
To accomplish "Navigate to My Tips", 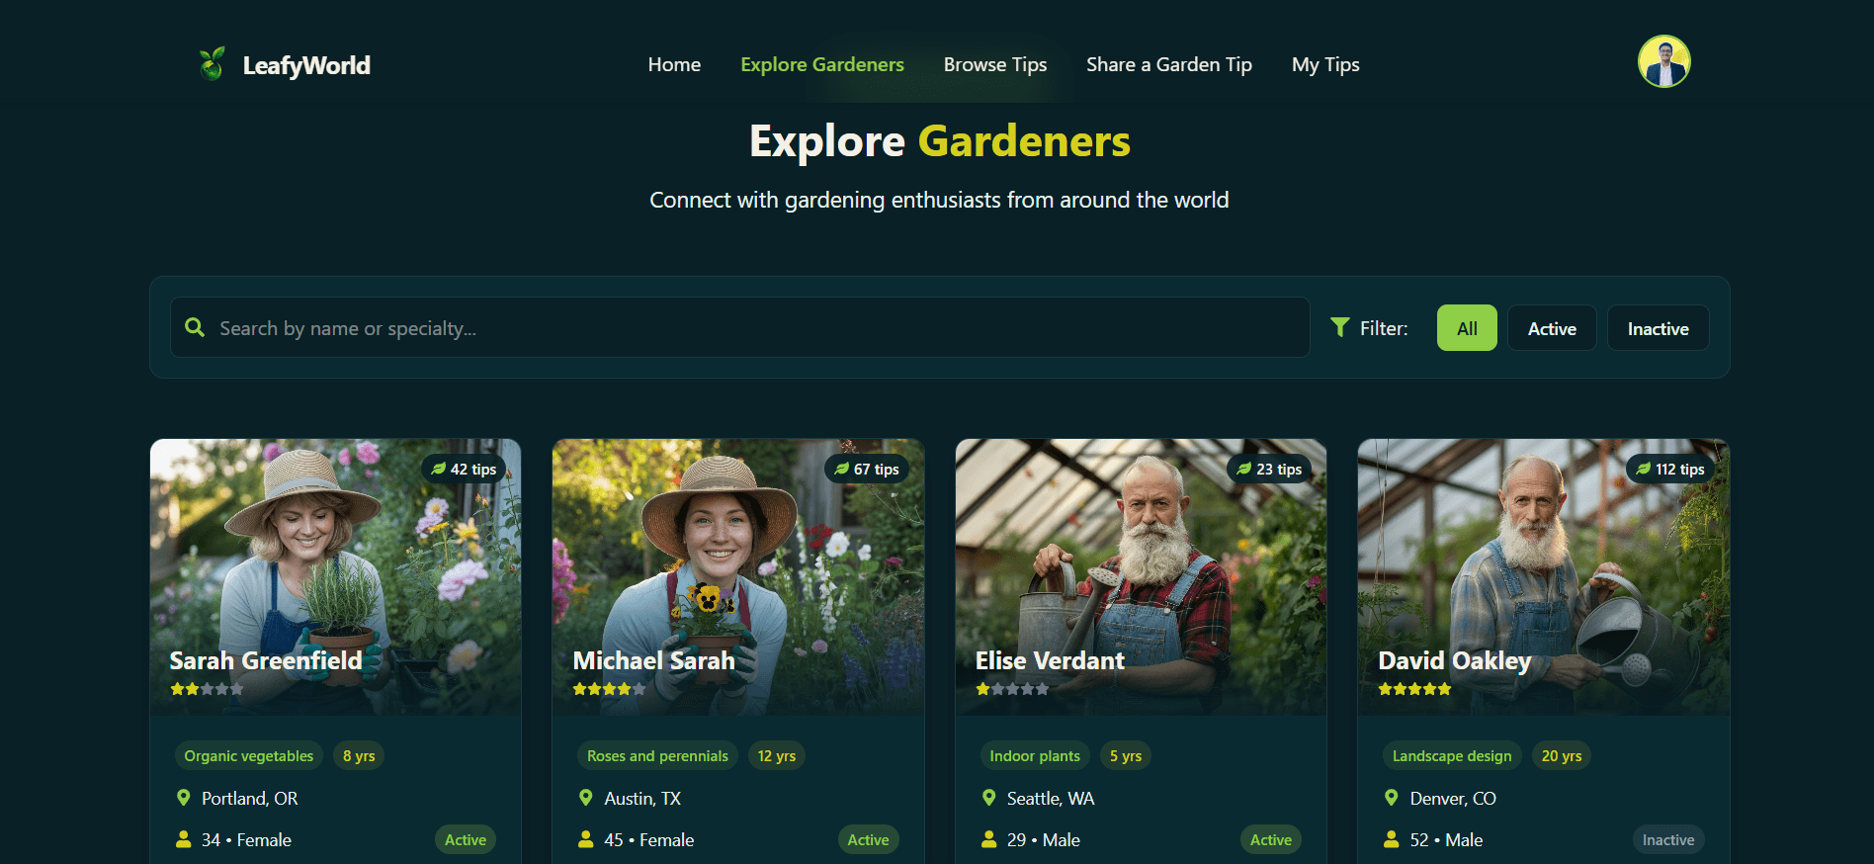I will (1324, 65).
